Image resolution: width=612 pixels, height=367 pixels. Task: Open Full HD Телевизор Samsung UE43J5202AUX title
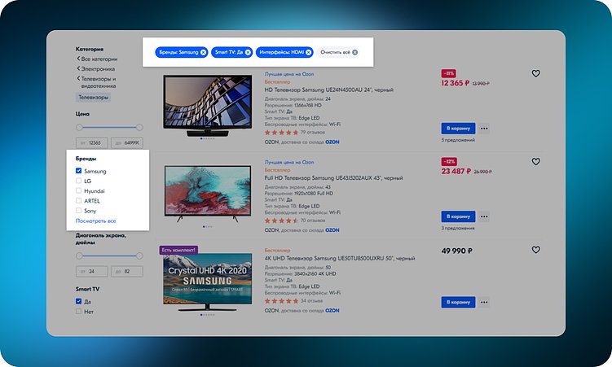pos(334,177)
